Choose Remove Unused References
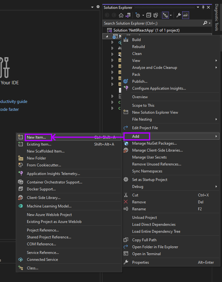Image resolution: width=222 pixels, height=282 pixels. click(157, 164)
